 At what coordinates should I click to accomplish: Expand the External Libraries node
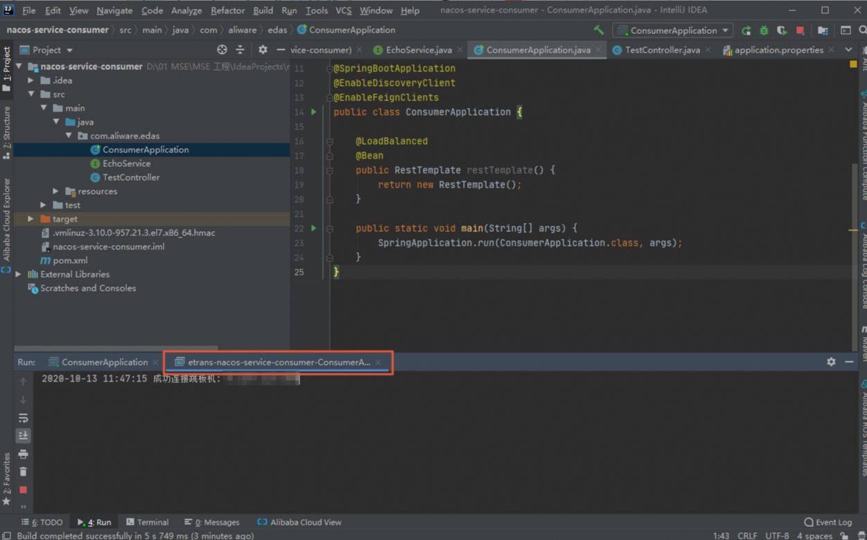pos(19,274)
